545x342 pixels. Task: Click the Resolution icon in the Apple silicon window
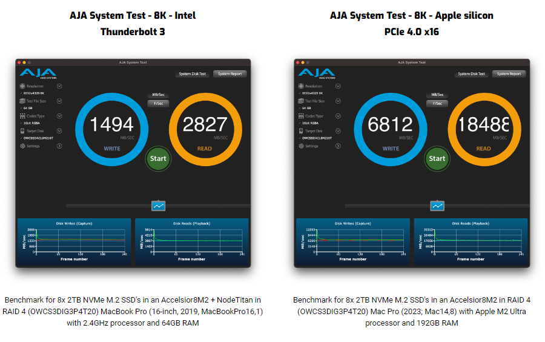(301, 86)
